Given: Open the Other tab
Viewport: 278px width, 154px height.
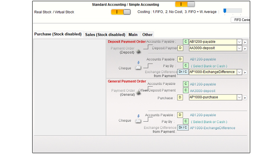Looking at the screenshot, I should tap(147, 35).
